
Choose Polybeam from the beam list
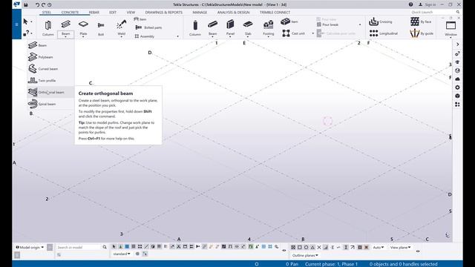(x=50, y=57)
